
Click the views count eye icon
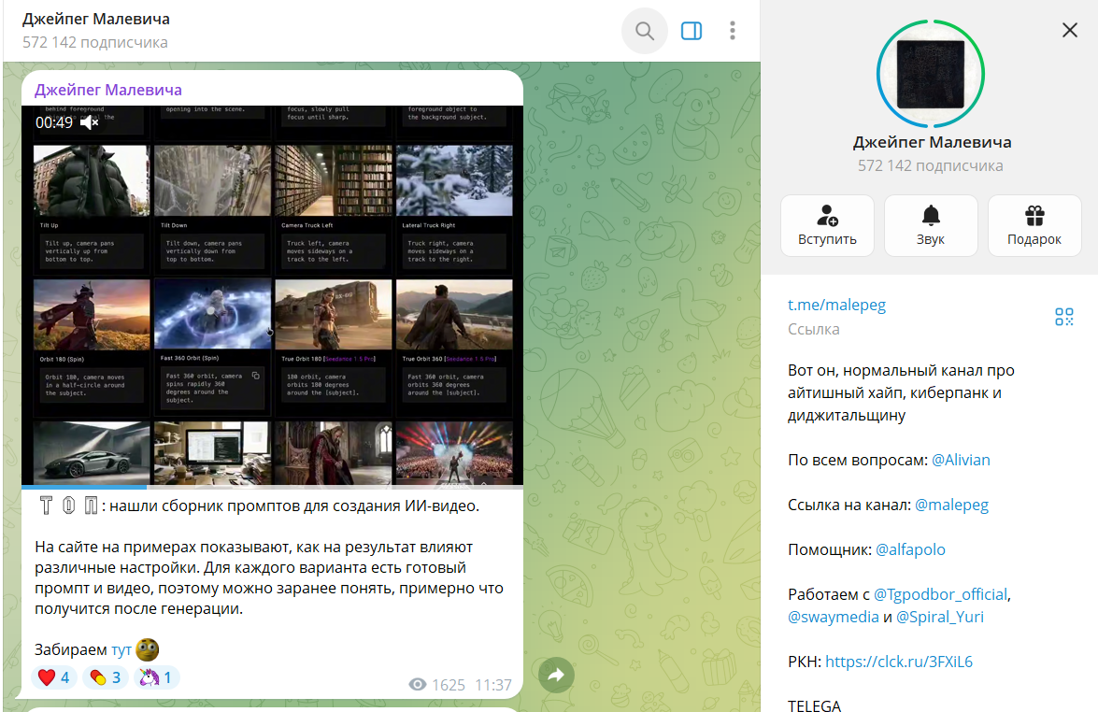click(418, 685)
